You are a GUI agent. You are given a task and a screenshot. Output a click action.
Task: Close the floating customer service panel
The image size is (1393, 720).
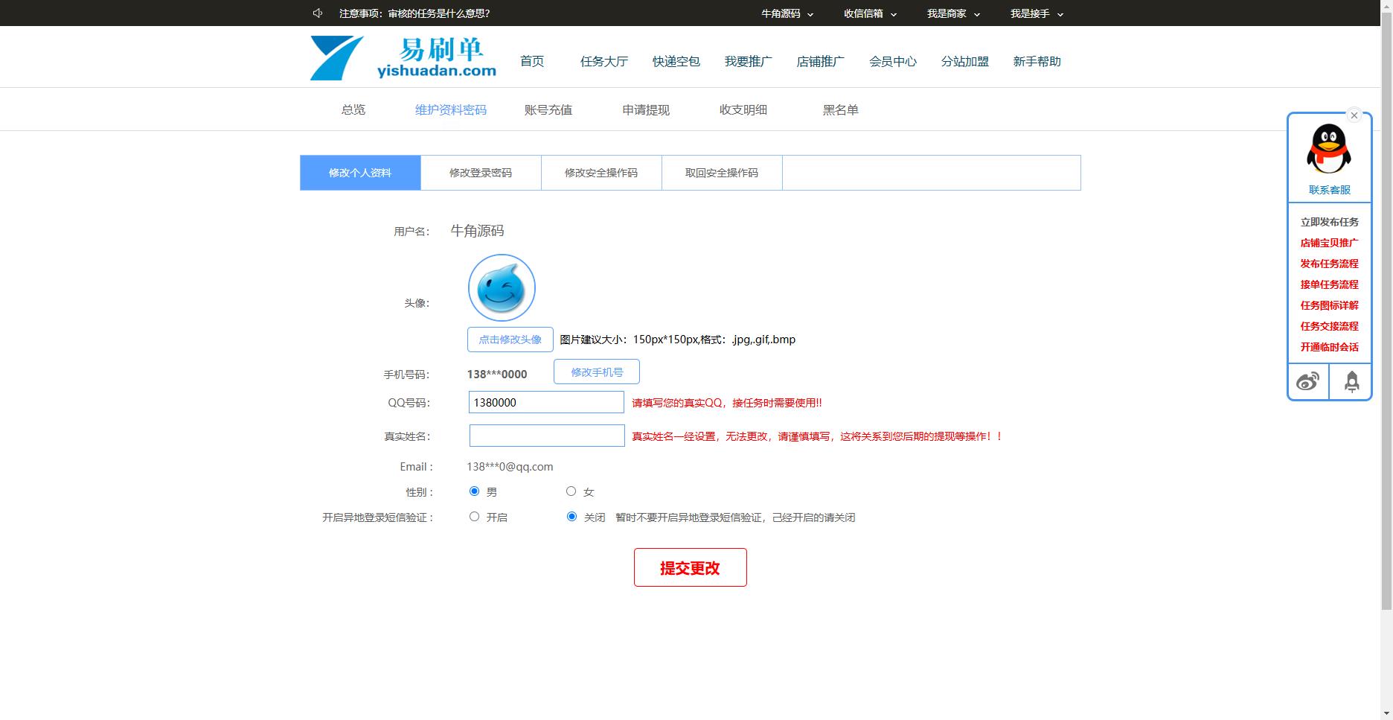point(1354,115)
